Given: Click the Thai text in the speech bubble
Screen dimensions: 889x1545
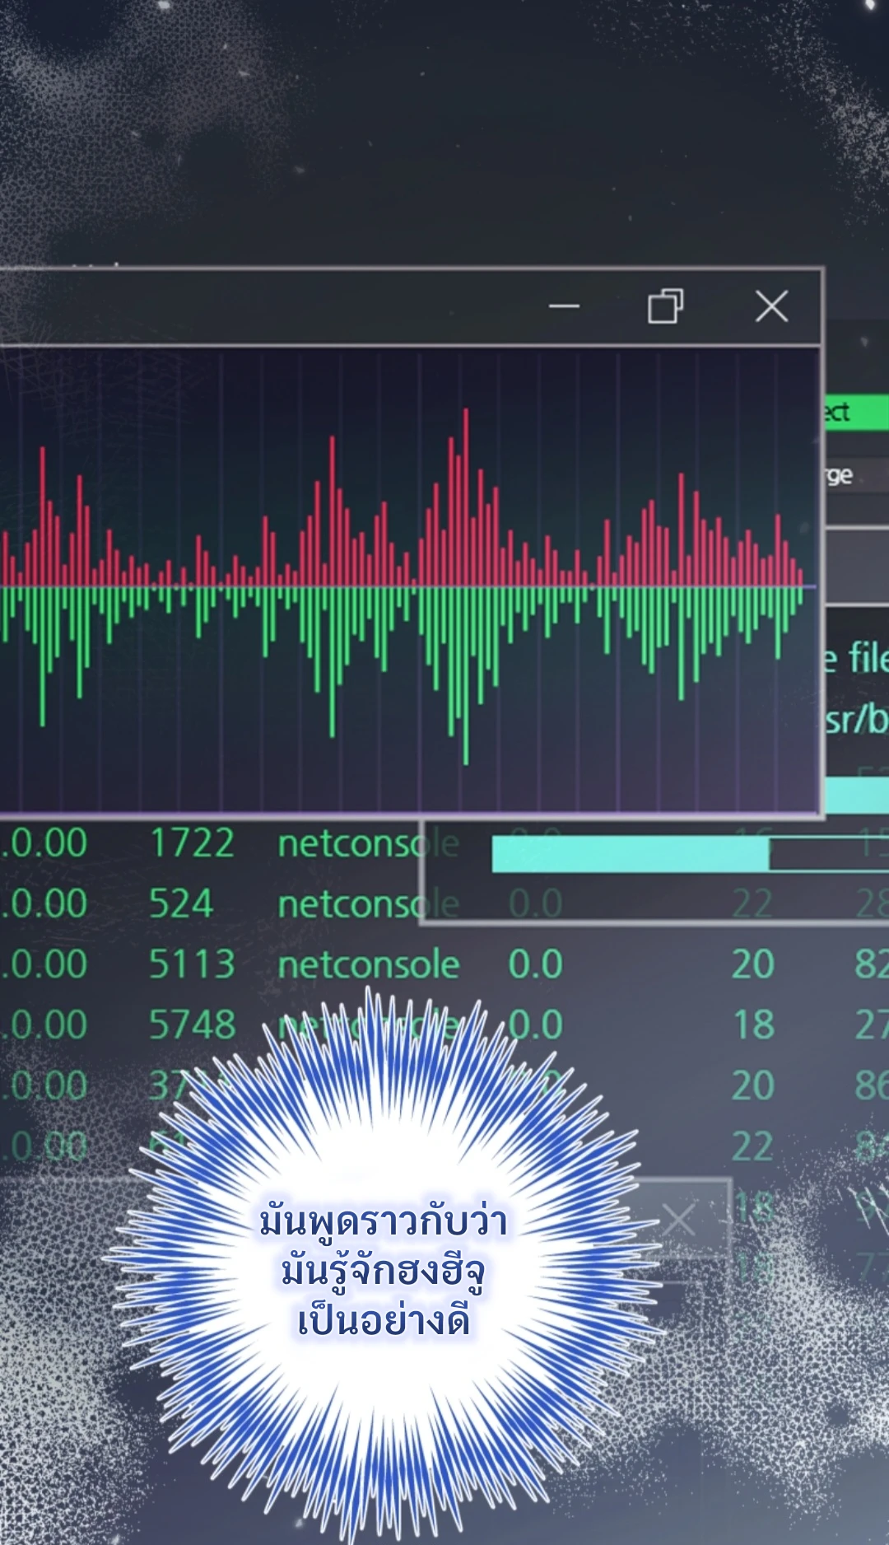Looking at the screenshot, I should (384, 1272).
